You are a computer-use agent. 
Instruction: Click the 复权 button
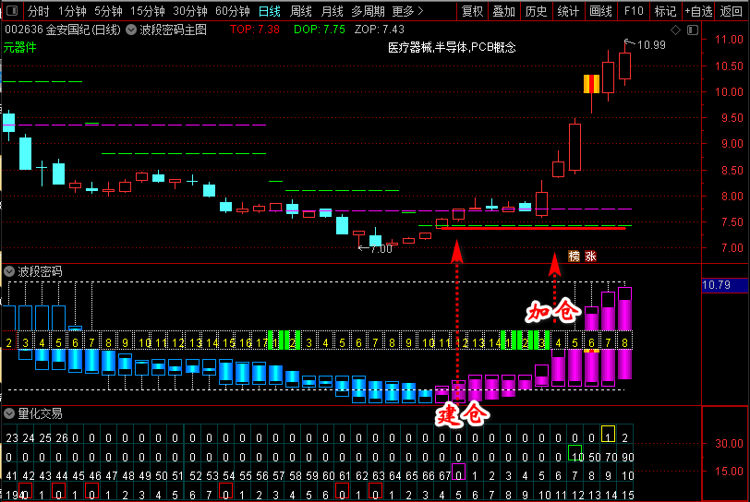(x=472, y=11)
